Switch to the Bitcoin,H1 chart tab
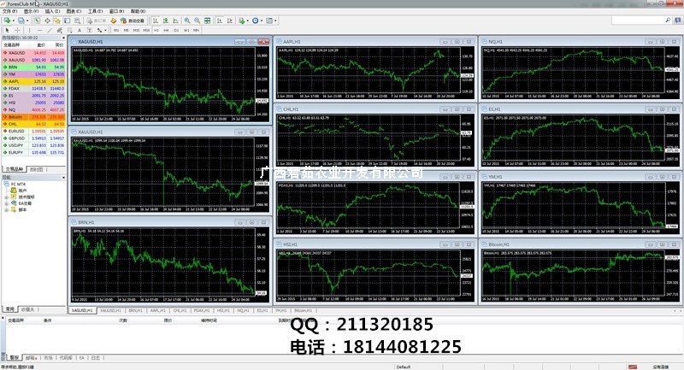Image resolution: width=684 pixels, height=370 pixels. 304,310
